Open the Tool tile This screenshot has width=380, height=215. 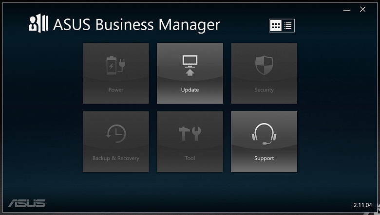[190, 142]
